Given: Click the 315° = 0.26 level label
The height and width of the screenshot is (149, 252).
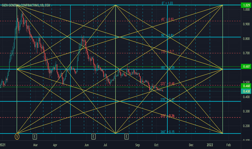Looking at the screenshot, I should coord(167,116).
